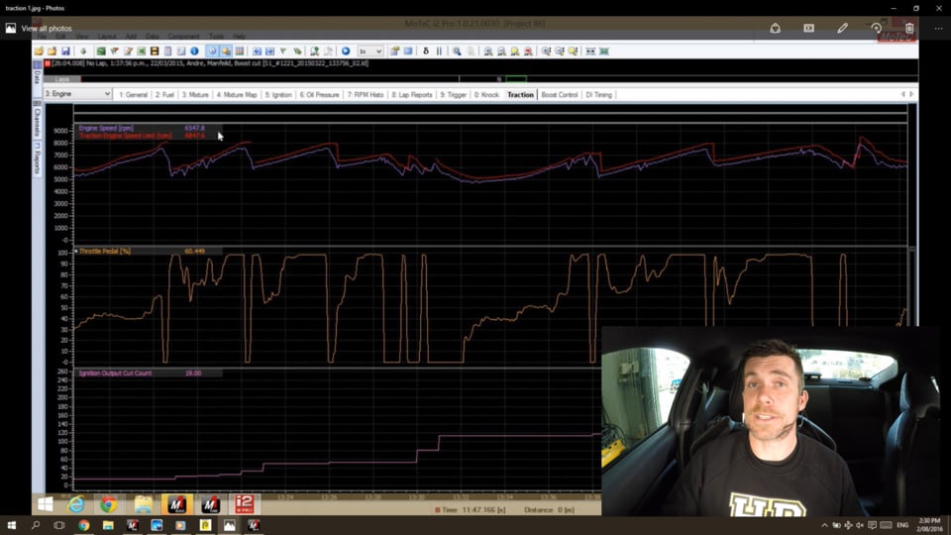Open the 3: Engine workbook dropdown
This screenshot has width=951, height=535.
77,94
